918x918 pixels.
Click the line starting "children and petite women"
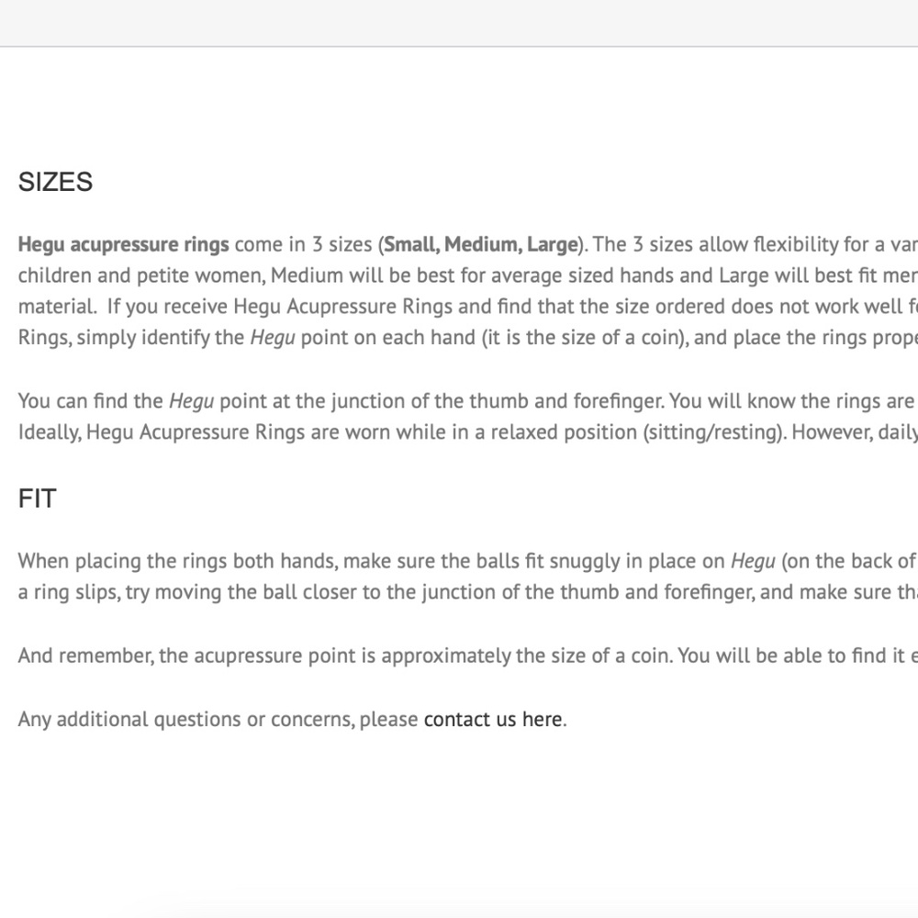coord(468,275)
